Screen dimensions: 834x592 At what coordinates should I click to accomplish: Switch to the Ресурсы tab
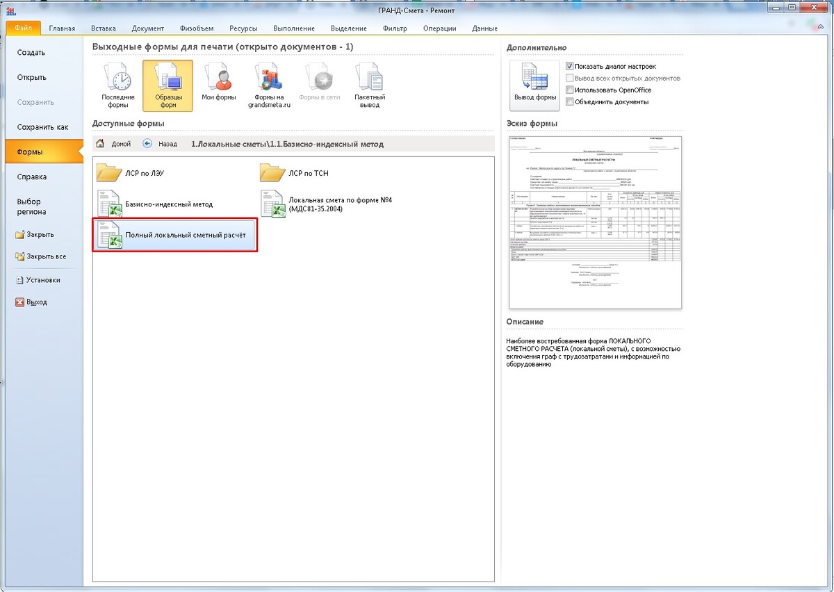click(243, 28)
